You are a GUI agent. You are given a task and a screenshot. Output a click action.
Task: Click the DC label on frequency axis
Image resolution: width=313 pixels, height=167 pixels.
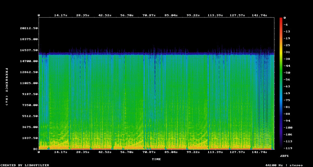(x=35, y=149)
